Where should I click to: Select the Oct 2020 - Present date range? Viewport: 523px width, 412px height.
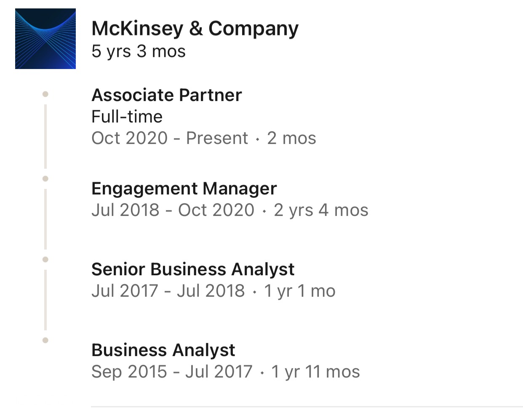click(170, 138)
